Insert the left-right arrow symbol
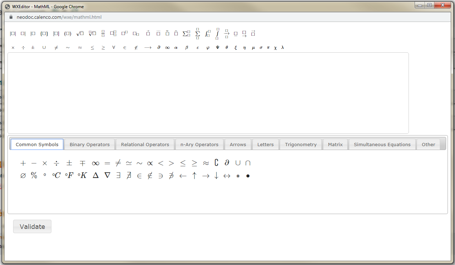The width and height of the screenshot is (455, 265). pyautogui.click(x=227, y=176)
